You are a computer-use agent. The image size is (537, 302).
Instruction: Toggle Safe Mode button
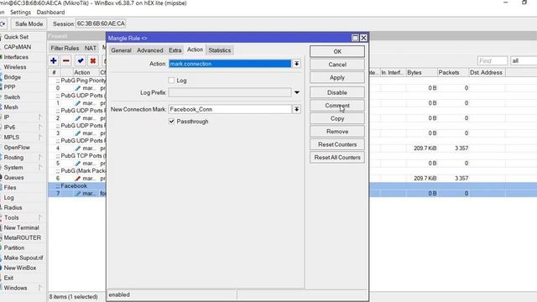tap(29, 24)
